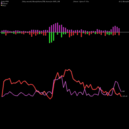Image resolution: width=129 pixels, height=129 pixels.
Task: Click the '128.40' price value label
Action: 125,96
